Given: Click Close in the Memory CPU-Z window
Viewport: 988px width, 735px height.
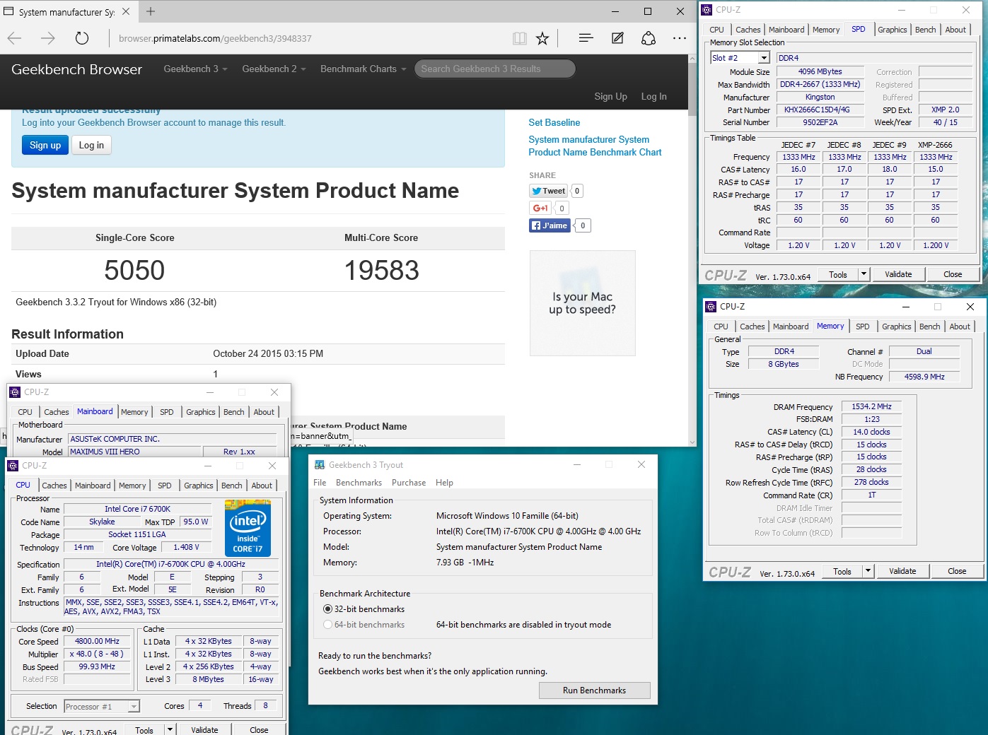Looking at the screenshot, I should (x=957, y=571).
